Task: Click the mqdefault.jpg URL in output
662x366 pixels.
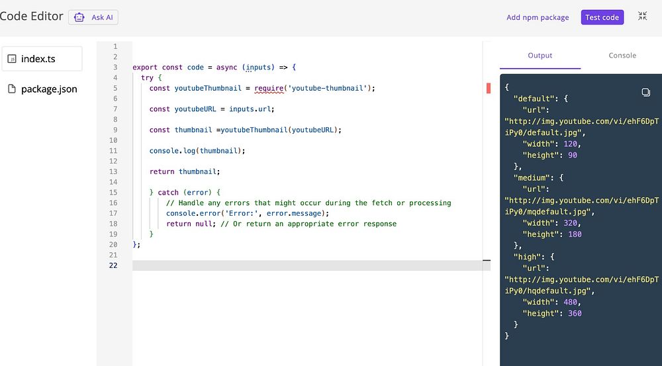Action: tap(582, 206)
